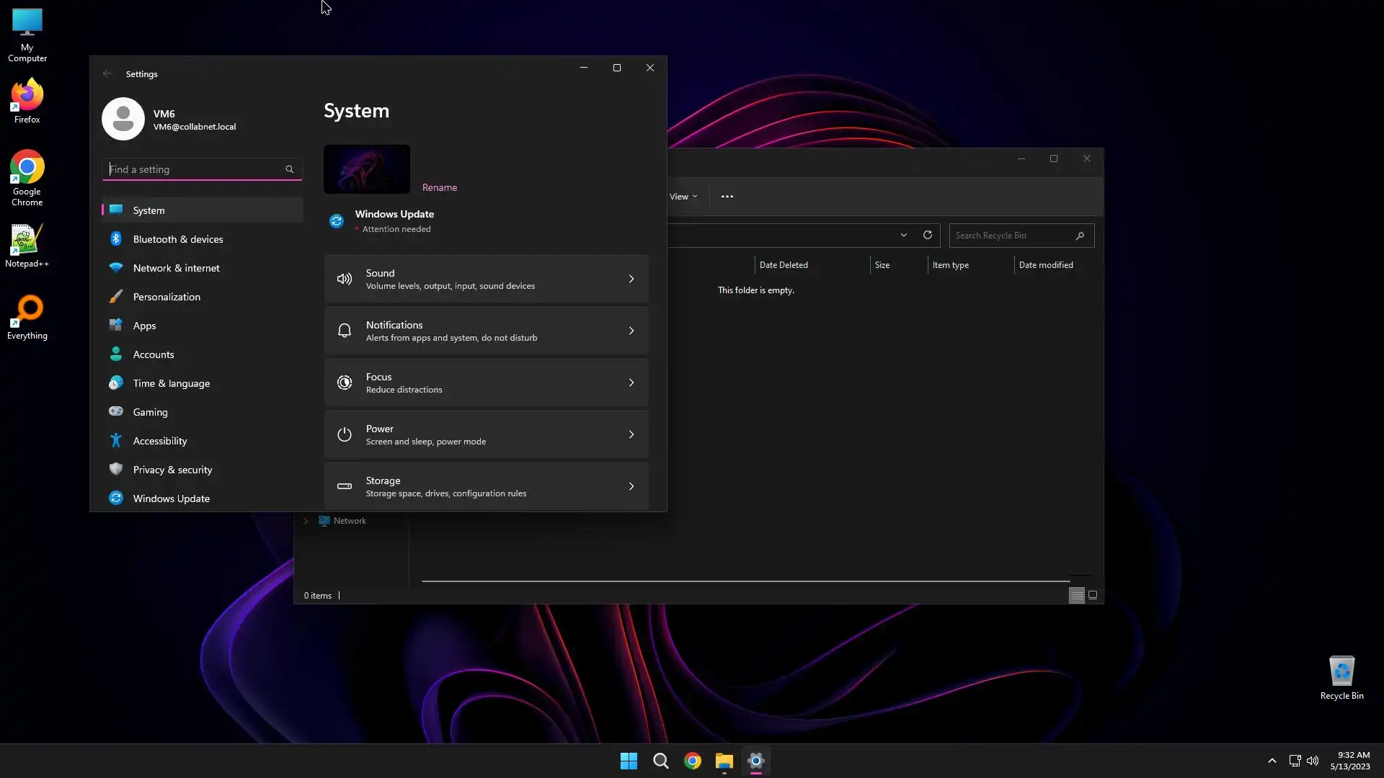1384x778 pixels.
Task: Switch to large thumbnails view icon
Action: [x=1093, y=595]
